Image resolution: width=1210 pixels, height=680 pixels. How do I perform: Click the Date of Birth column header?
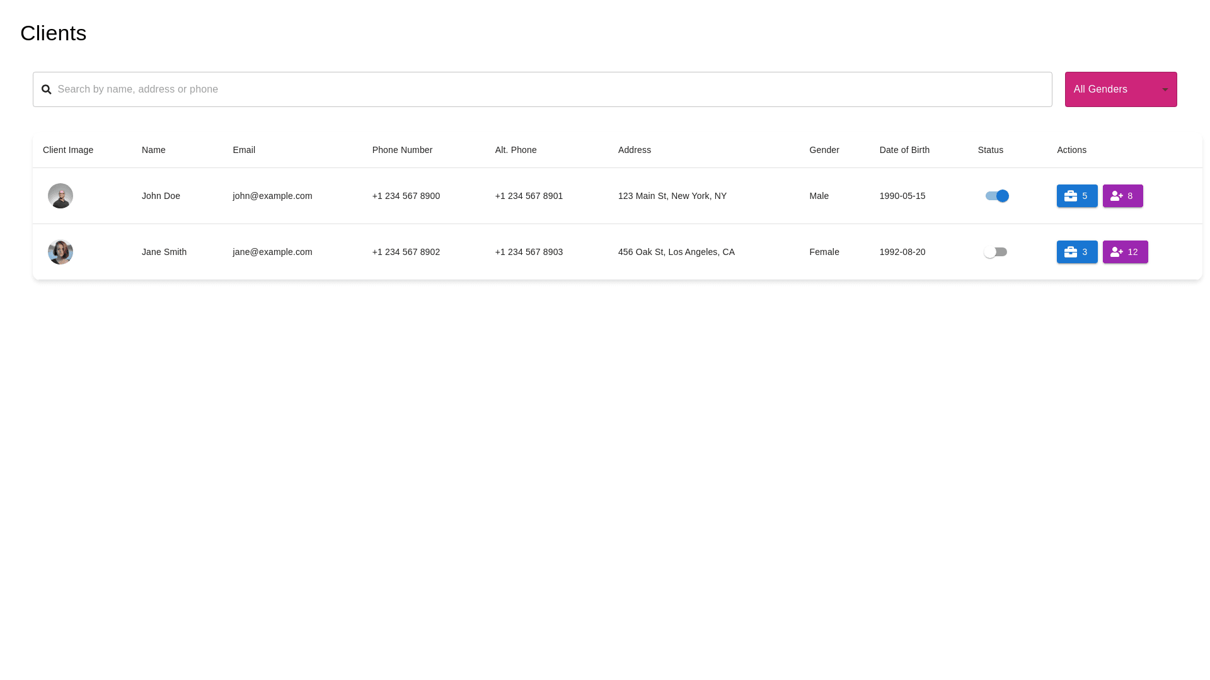pyautogui.click(x=904, y=150)
